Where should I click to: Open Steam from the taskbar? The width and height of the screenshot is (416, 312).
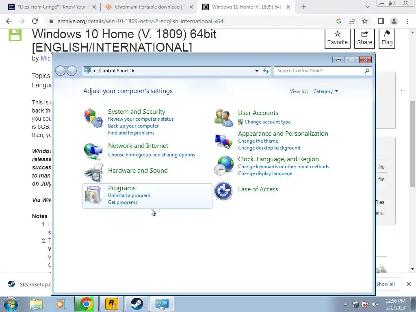[137, 304]
